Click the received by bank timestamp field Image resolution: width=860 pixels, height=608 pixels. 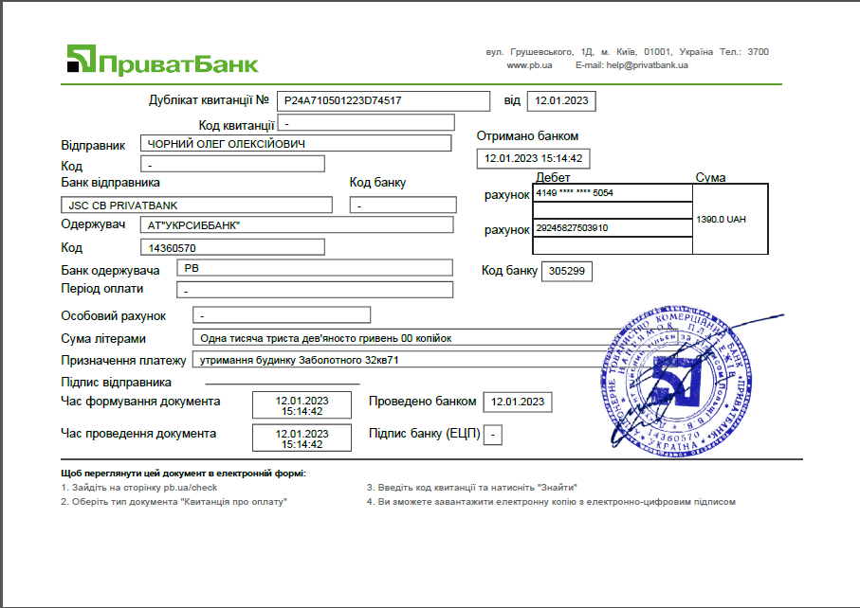point(533,158)
